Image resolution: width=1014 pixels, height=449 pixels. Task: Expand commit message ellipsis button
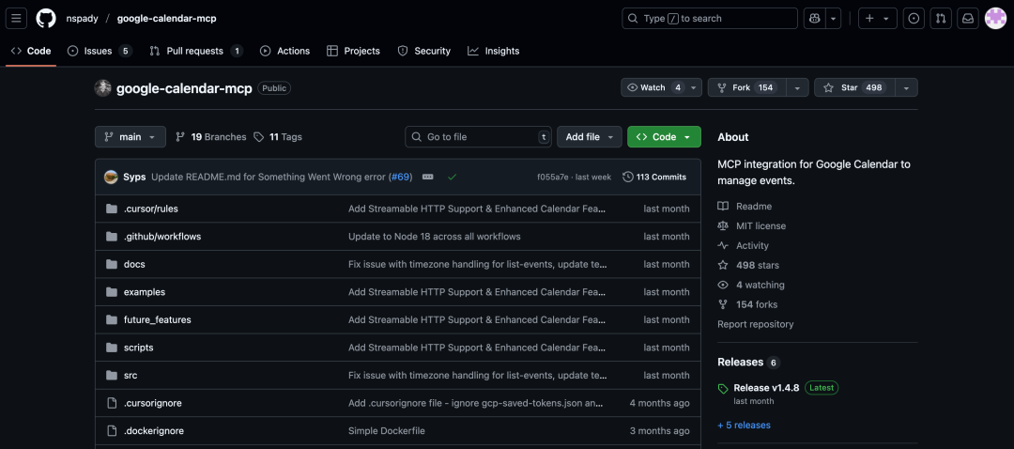[427, 177]
